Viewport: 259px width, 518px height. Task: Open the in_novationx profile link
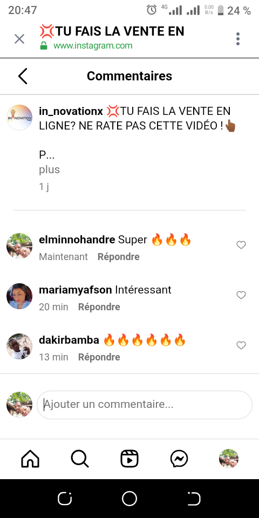point(71,111)
